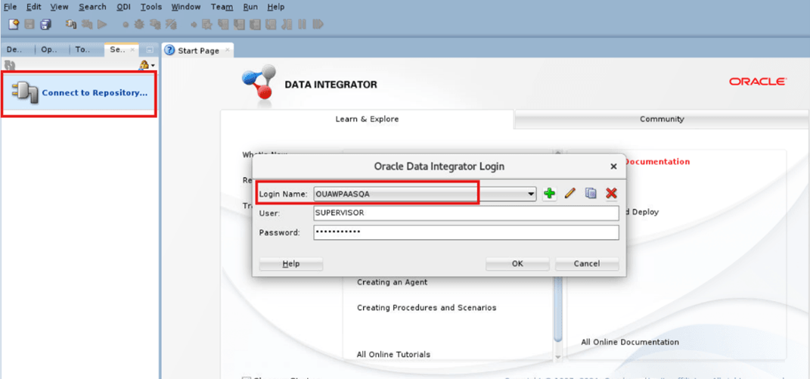
Task: Click the Cancel button
Action: coord(587,264)
